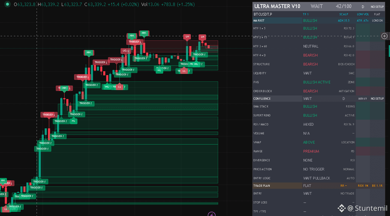
Task: Click the MIN 69 cell
Action: click(x=363, y=99)
